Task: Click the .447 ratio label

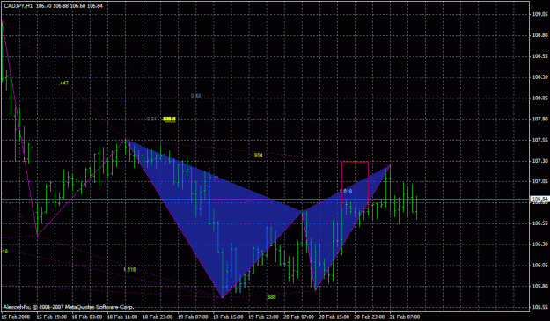Action: pyautogui.click(x=64, y=84)
